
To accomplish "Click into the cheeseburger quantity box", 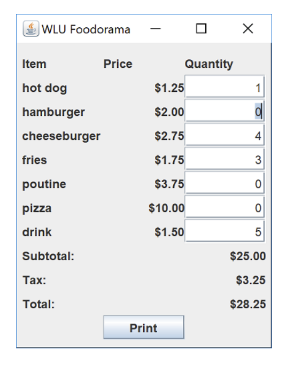I will 225,135.
